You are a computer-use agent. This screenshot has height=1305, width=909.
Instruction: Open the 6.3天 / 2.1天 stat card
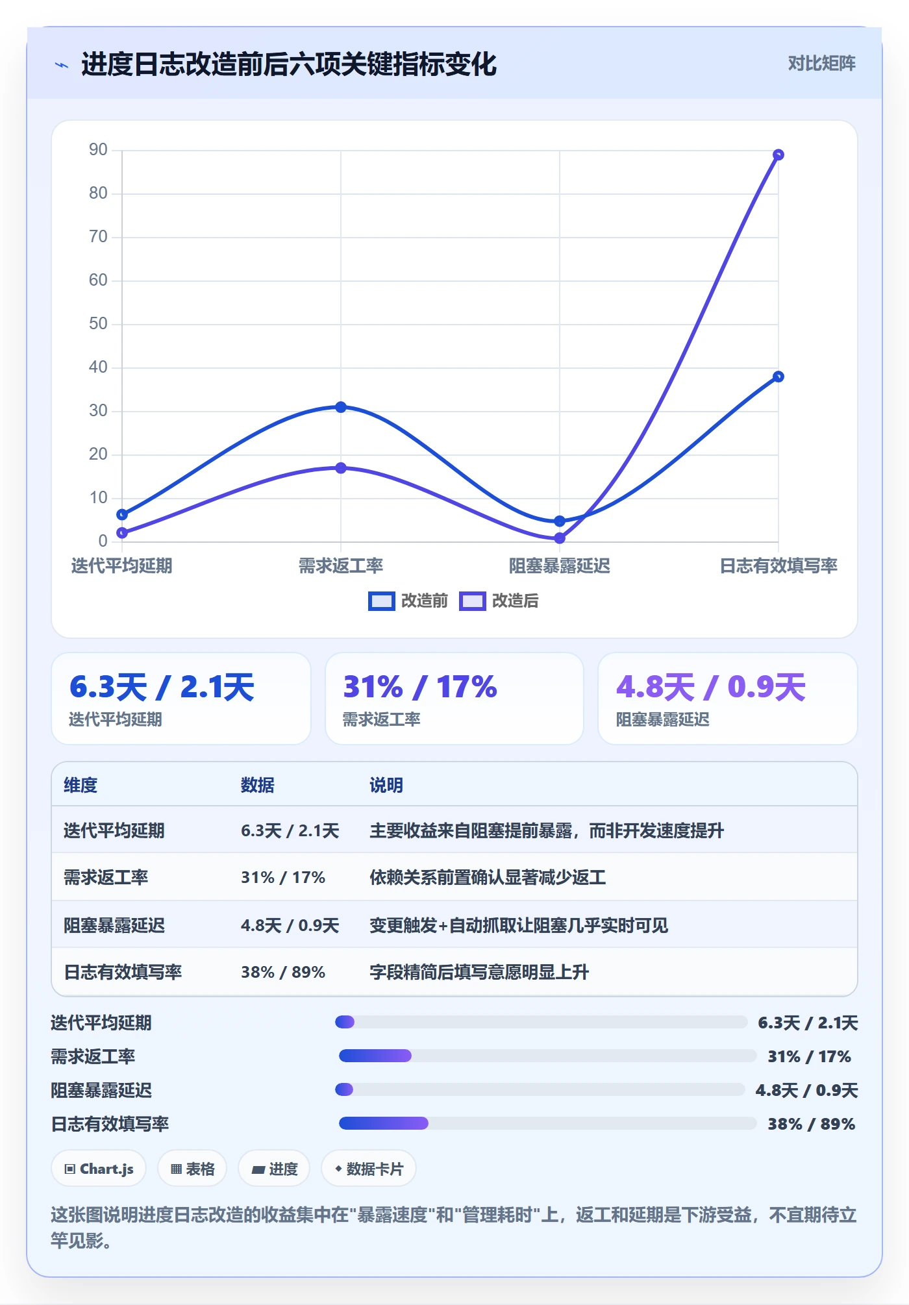[x=181, y=699]
